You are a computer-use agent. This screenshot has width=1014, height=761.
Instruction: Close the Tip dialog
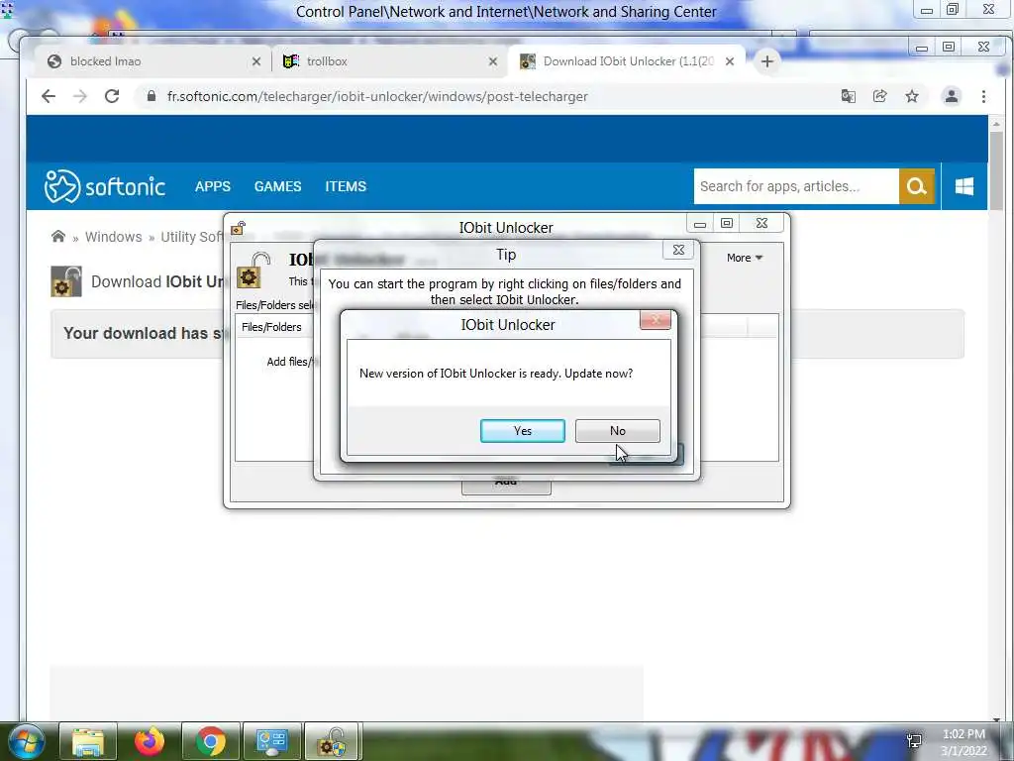[x=678, y=250]
